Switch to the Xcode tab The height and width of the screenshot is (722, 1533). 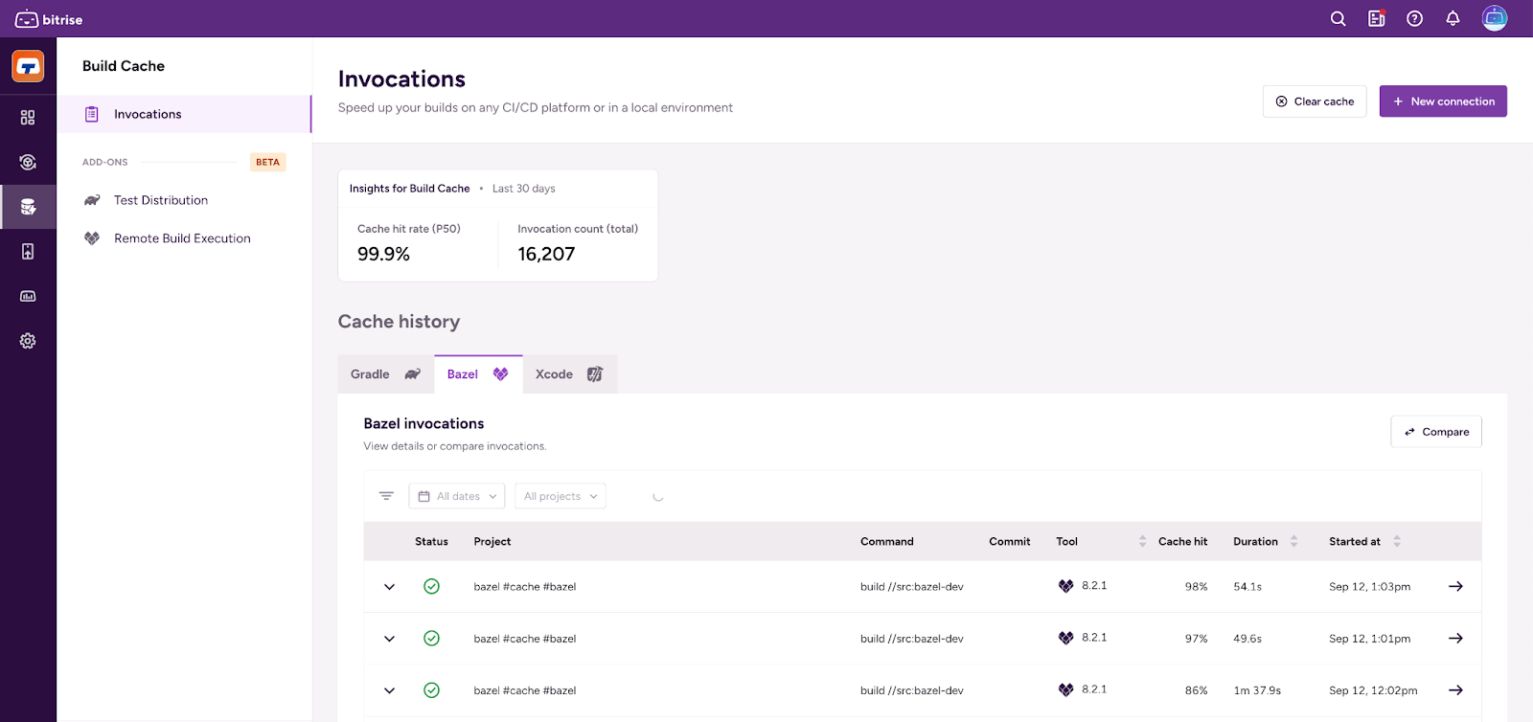(x=568, y=374)
